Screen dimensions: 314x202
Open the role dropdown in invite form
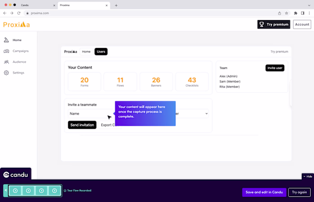pos(192,114)
